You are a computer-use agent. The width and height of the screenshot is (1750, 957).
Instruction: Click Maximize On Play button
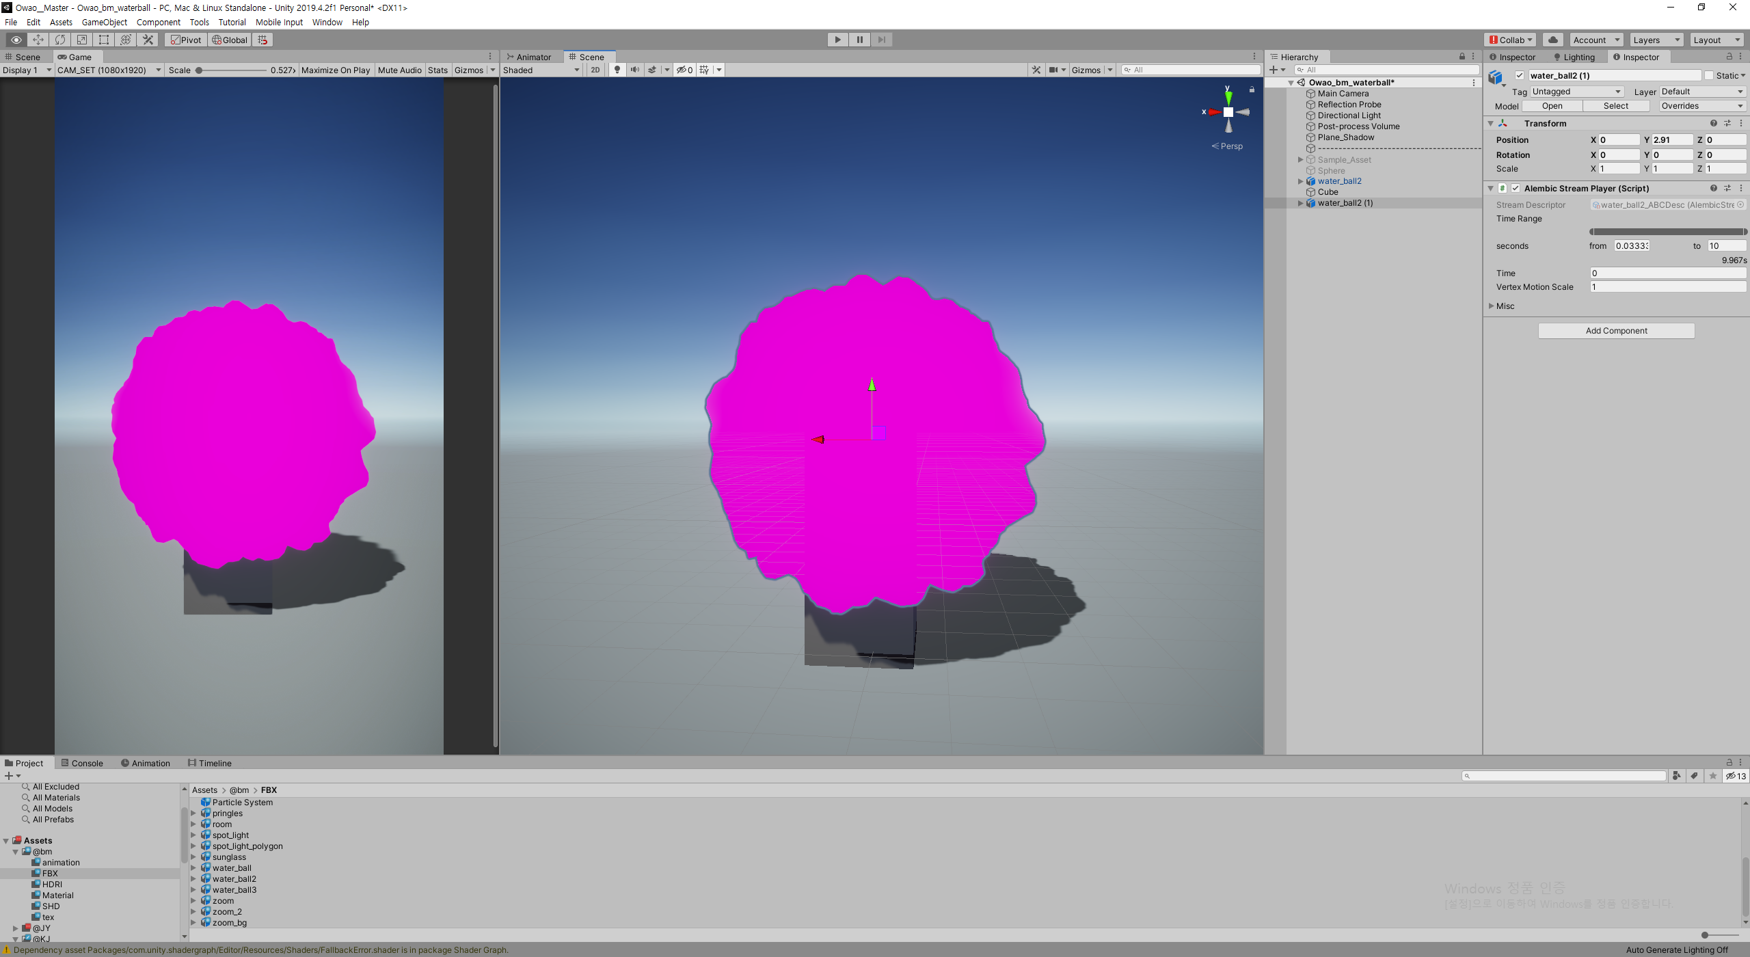click(x=335, y=70)
